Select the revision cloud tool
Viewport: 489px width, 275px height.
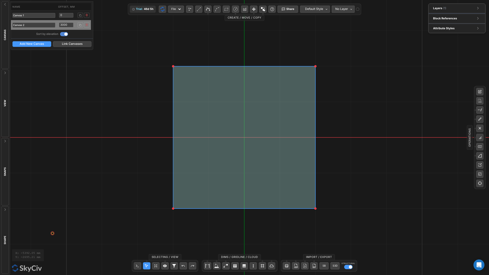(x=271, y=266)
